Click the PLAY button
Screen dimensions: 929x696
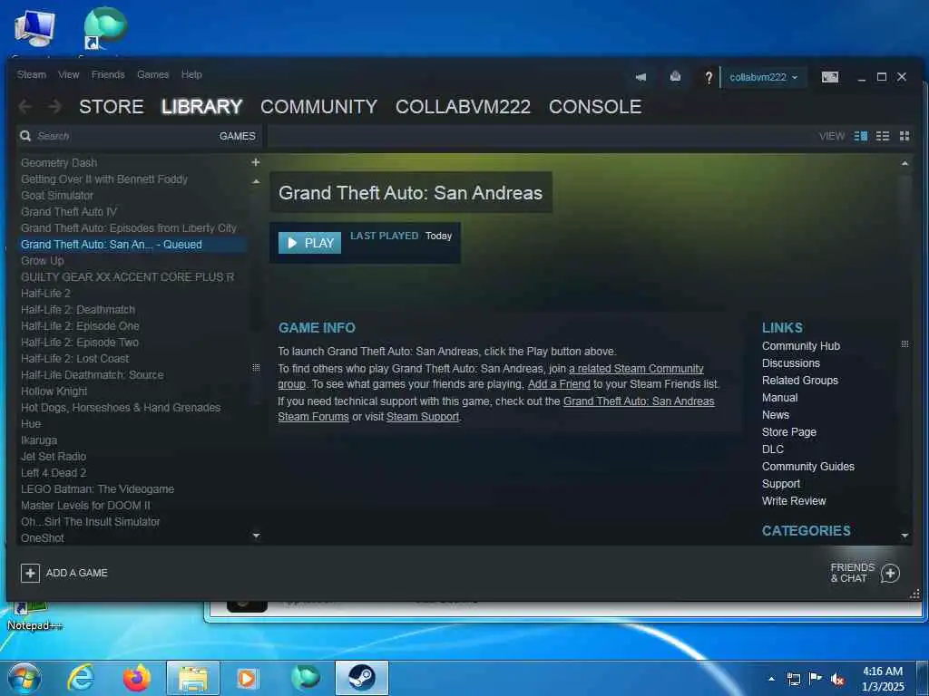click(310, 243)
